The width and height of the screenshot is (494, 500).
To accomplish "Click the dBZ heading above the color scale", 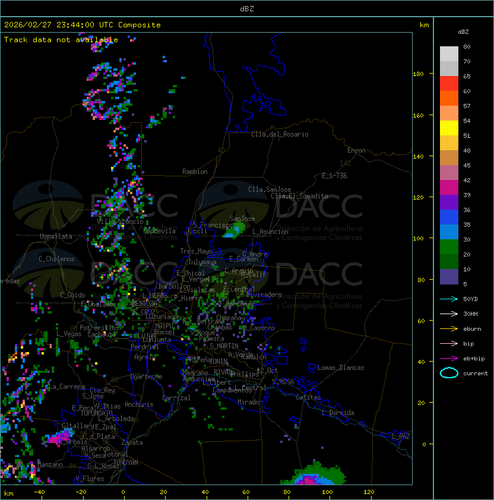I will pyautogui.click(x=463, y=32).
